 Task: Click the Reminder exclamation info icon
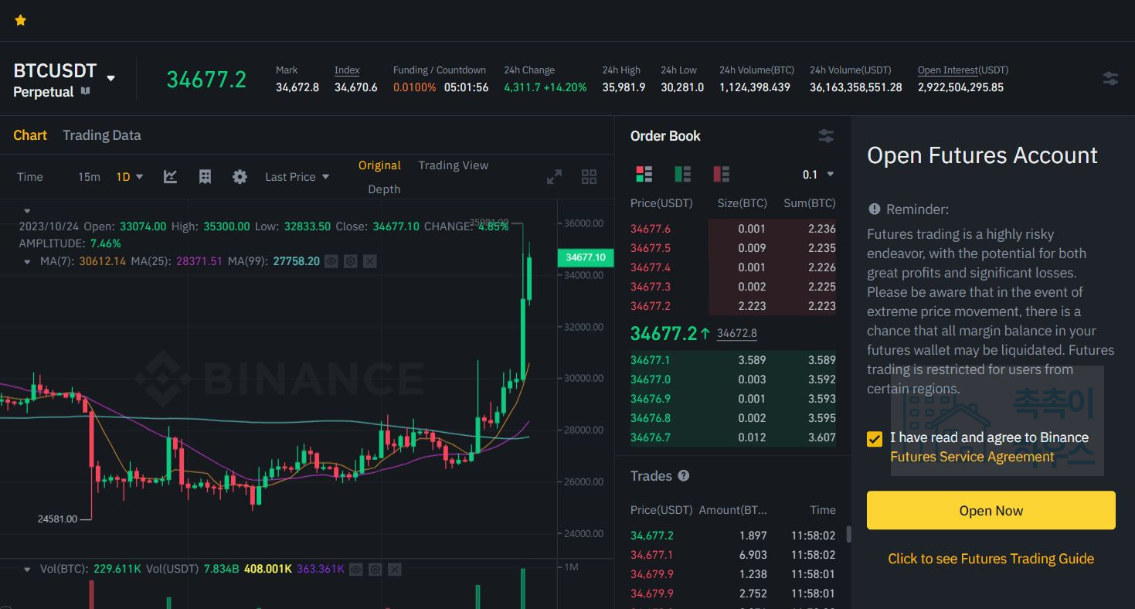(875, 209)
